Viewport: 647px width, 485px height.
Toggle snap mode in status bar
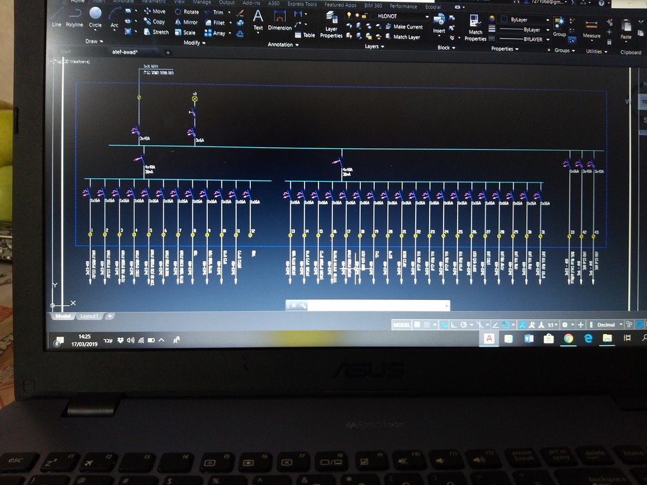[427, 325]
